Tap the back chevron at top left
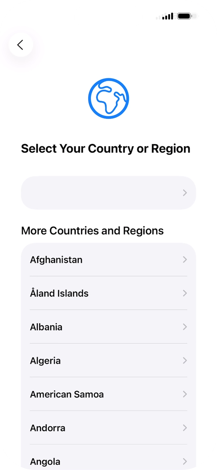Viewport: 217px width, 470px height. tap(20, 45)
